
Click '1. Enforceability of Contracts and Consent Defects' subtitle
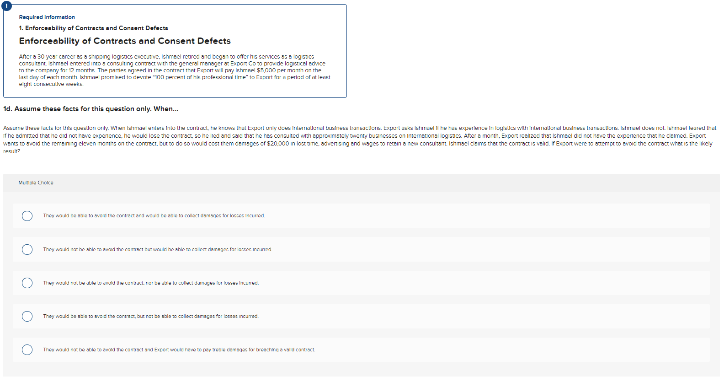coord(94,28)
